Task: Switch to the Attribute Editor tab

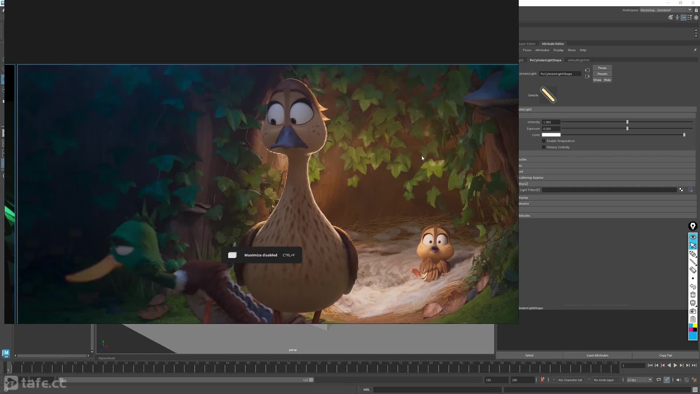Action: tap(553, 44)
